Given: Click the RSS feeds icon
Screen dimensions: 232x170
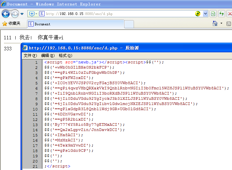Looking at the screenshot, I should pos(229,23).
